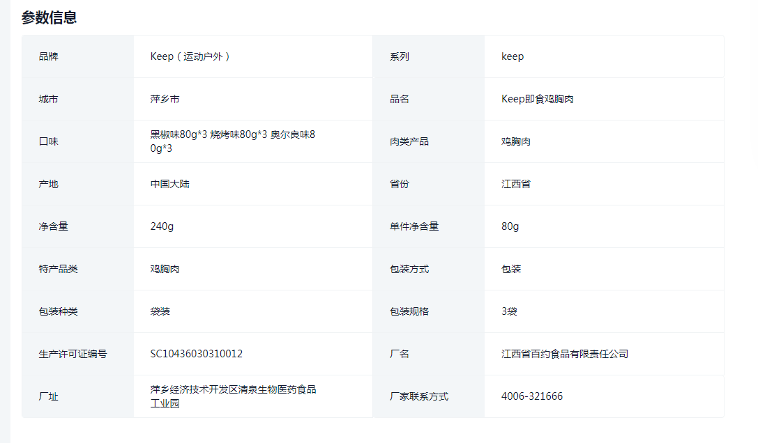This screenshot has height=443, width=758.
Task: Select the packaging type value 袋装
Action: [x=160, y=311]
